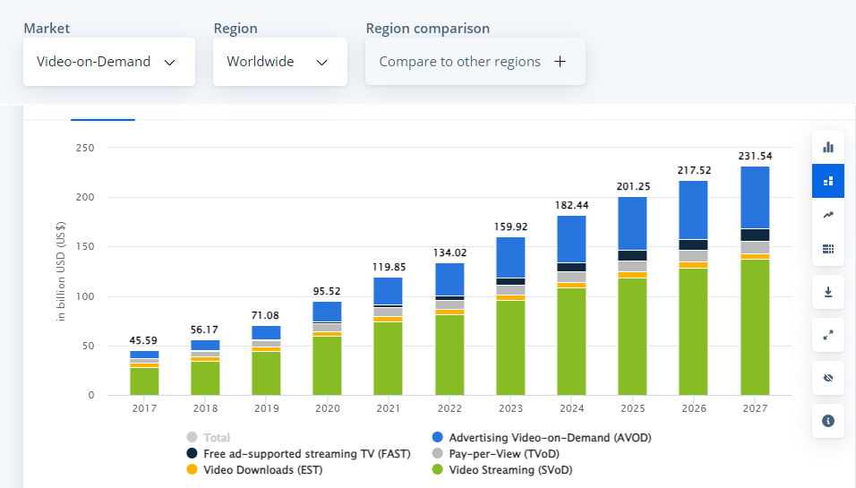Click the 134.02 total value label
Screen dimensions: 856x488
click(449, 253)
